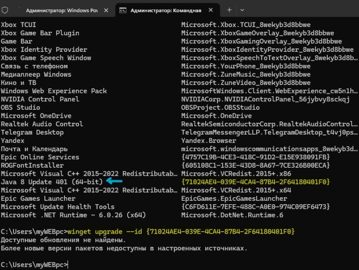Click 'Microsoft OneDrive' row name
359x270 pixels.
click(36, 116)
